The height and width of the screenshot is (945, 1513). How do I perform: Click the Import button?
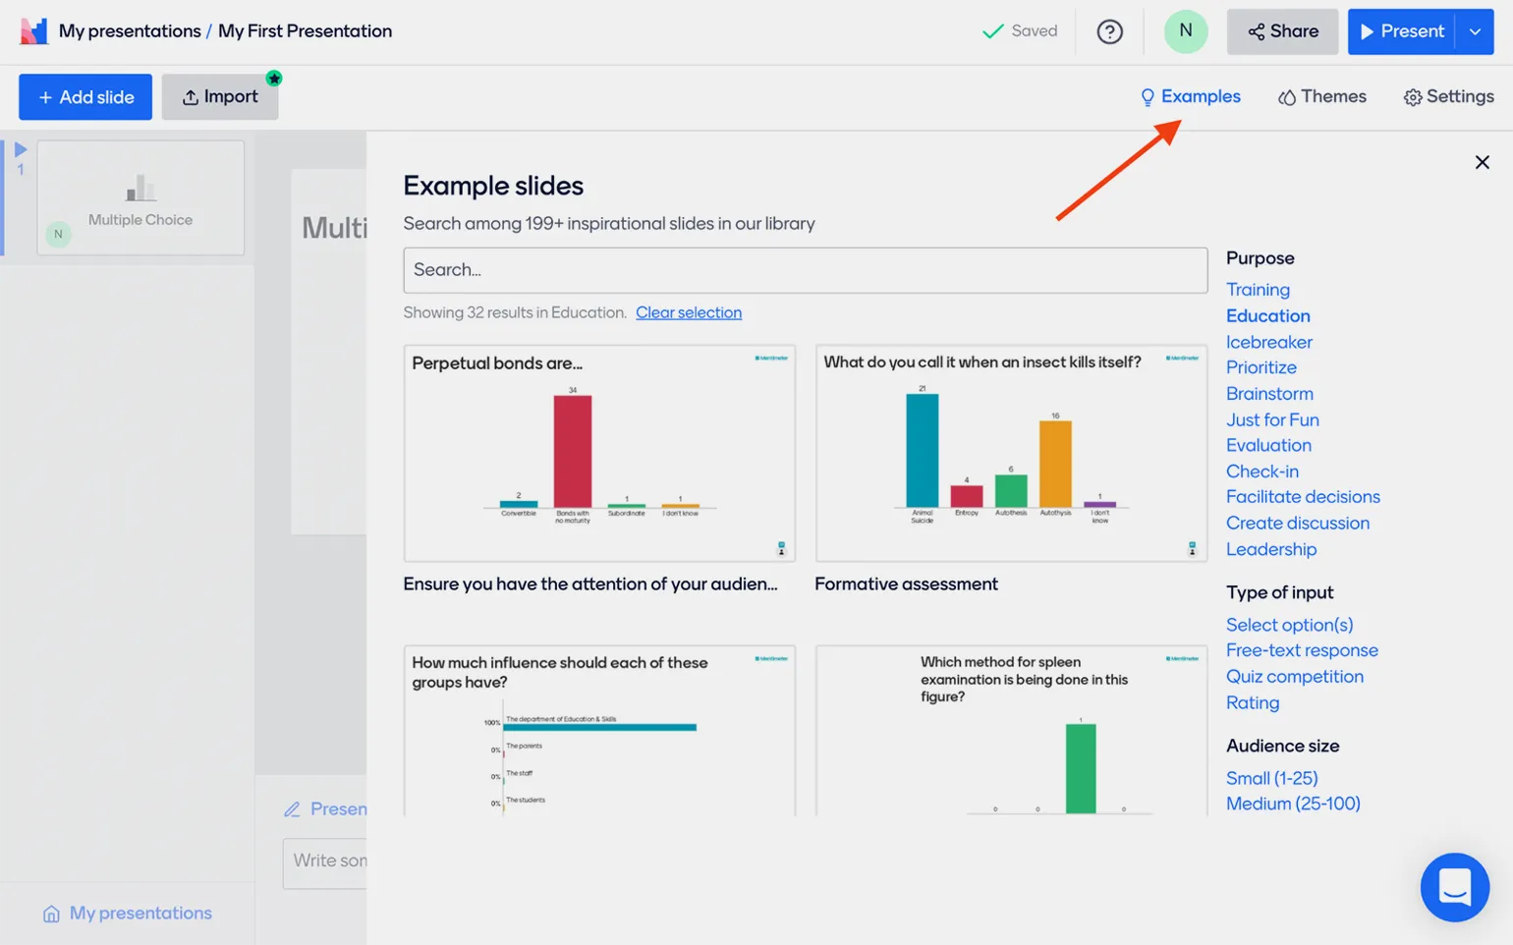pos(220,96)
